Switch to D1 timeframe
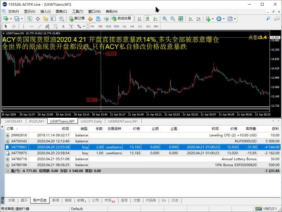Viewport: 282px width, 212px height. [140, 26]
